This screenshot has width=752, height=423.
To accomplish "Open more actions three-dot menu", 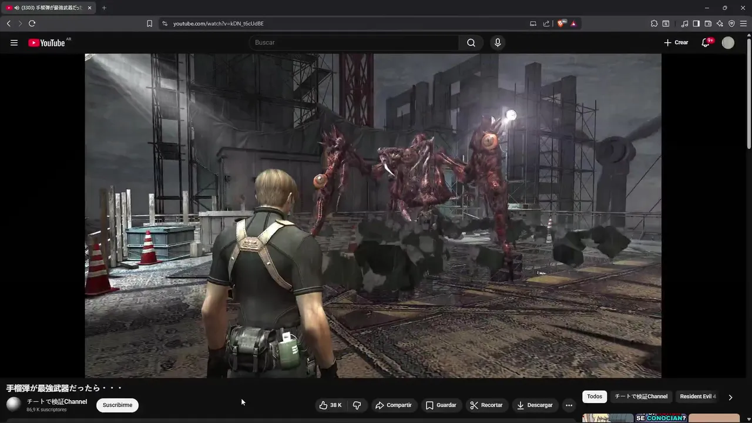I will (569, 405).
